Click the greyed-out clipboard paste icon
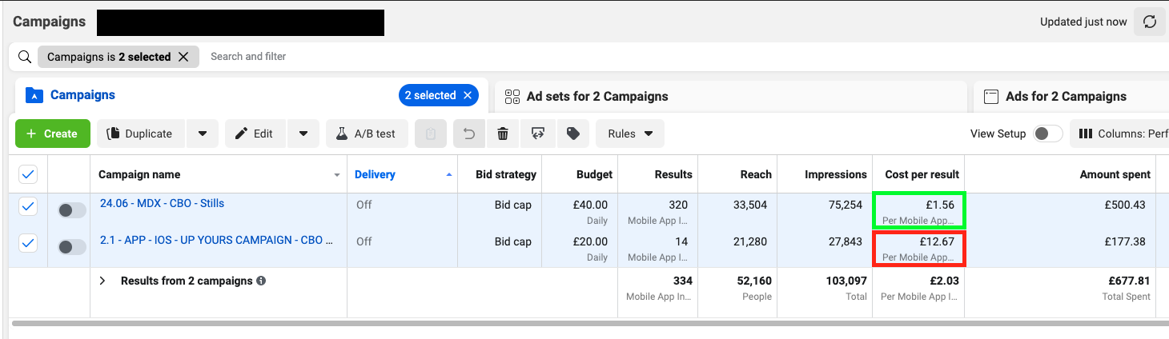 tap(431, 134)
